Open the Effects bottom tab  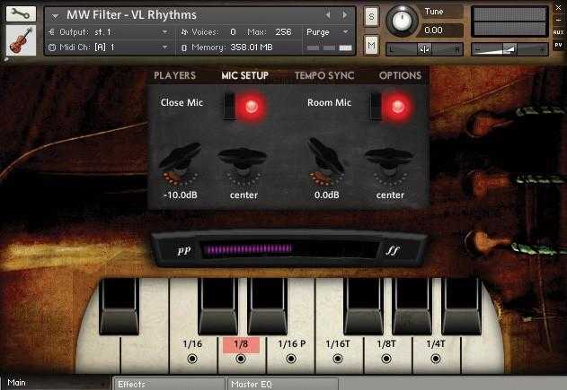(x=169, y=384)
